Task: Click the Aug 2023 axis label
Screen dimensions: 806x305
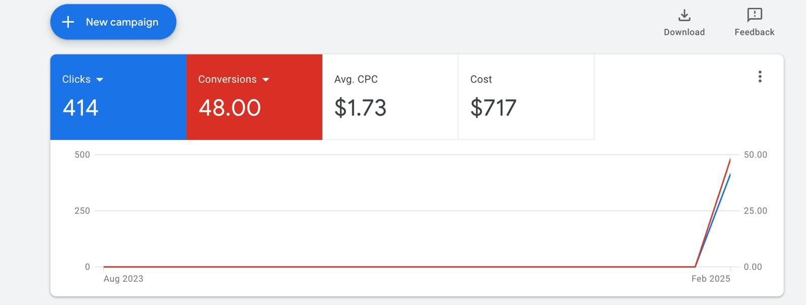Action: (x=123, y=279)
